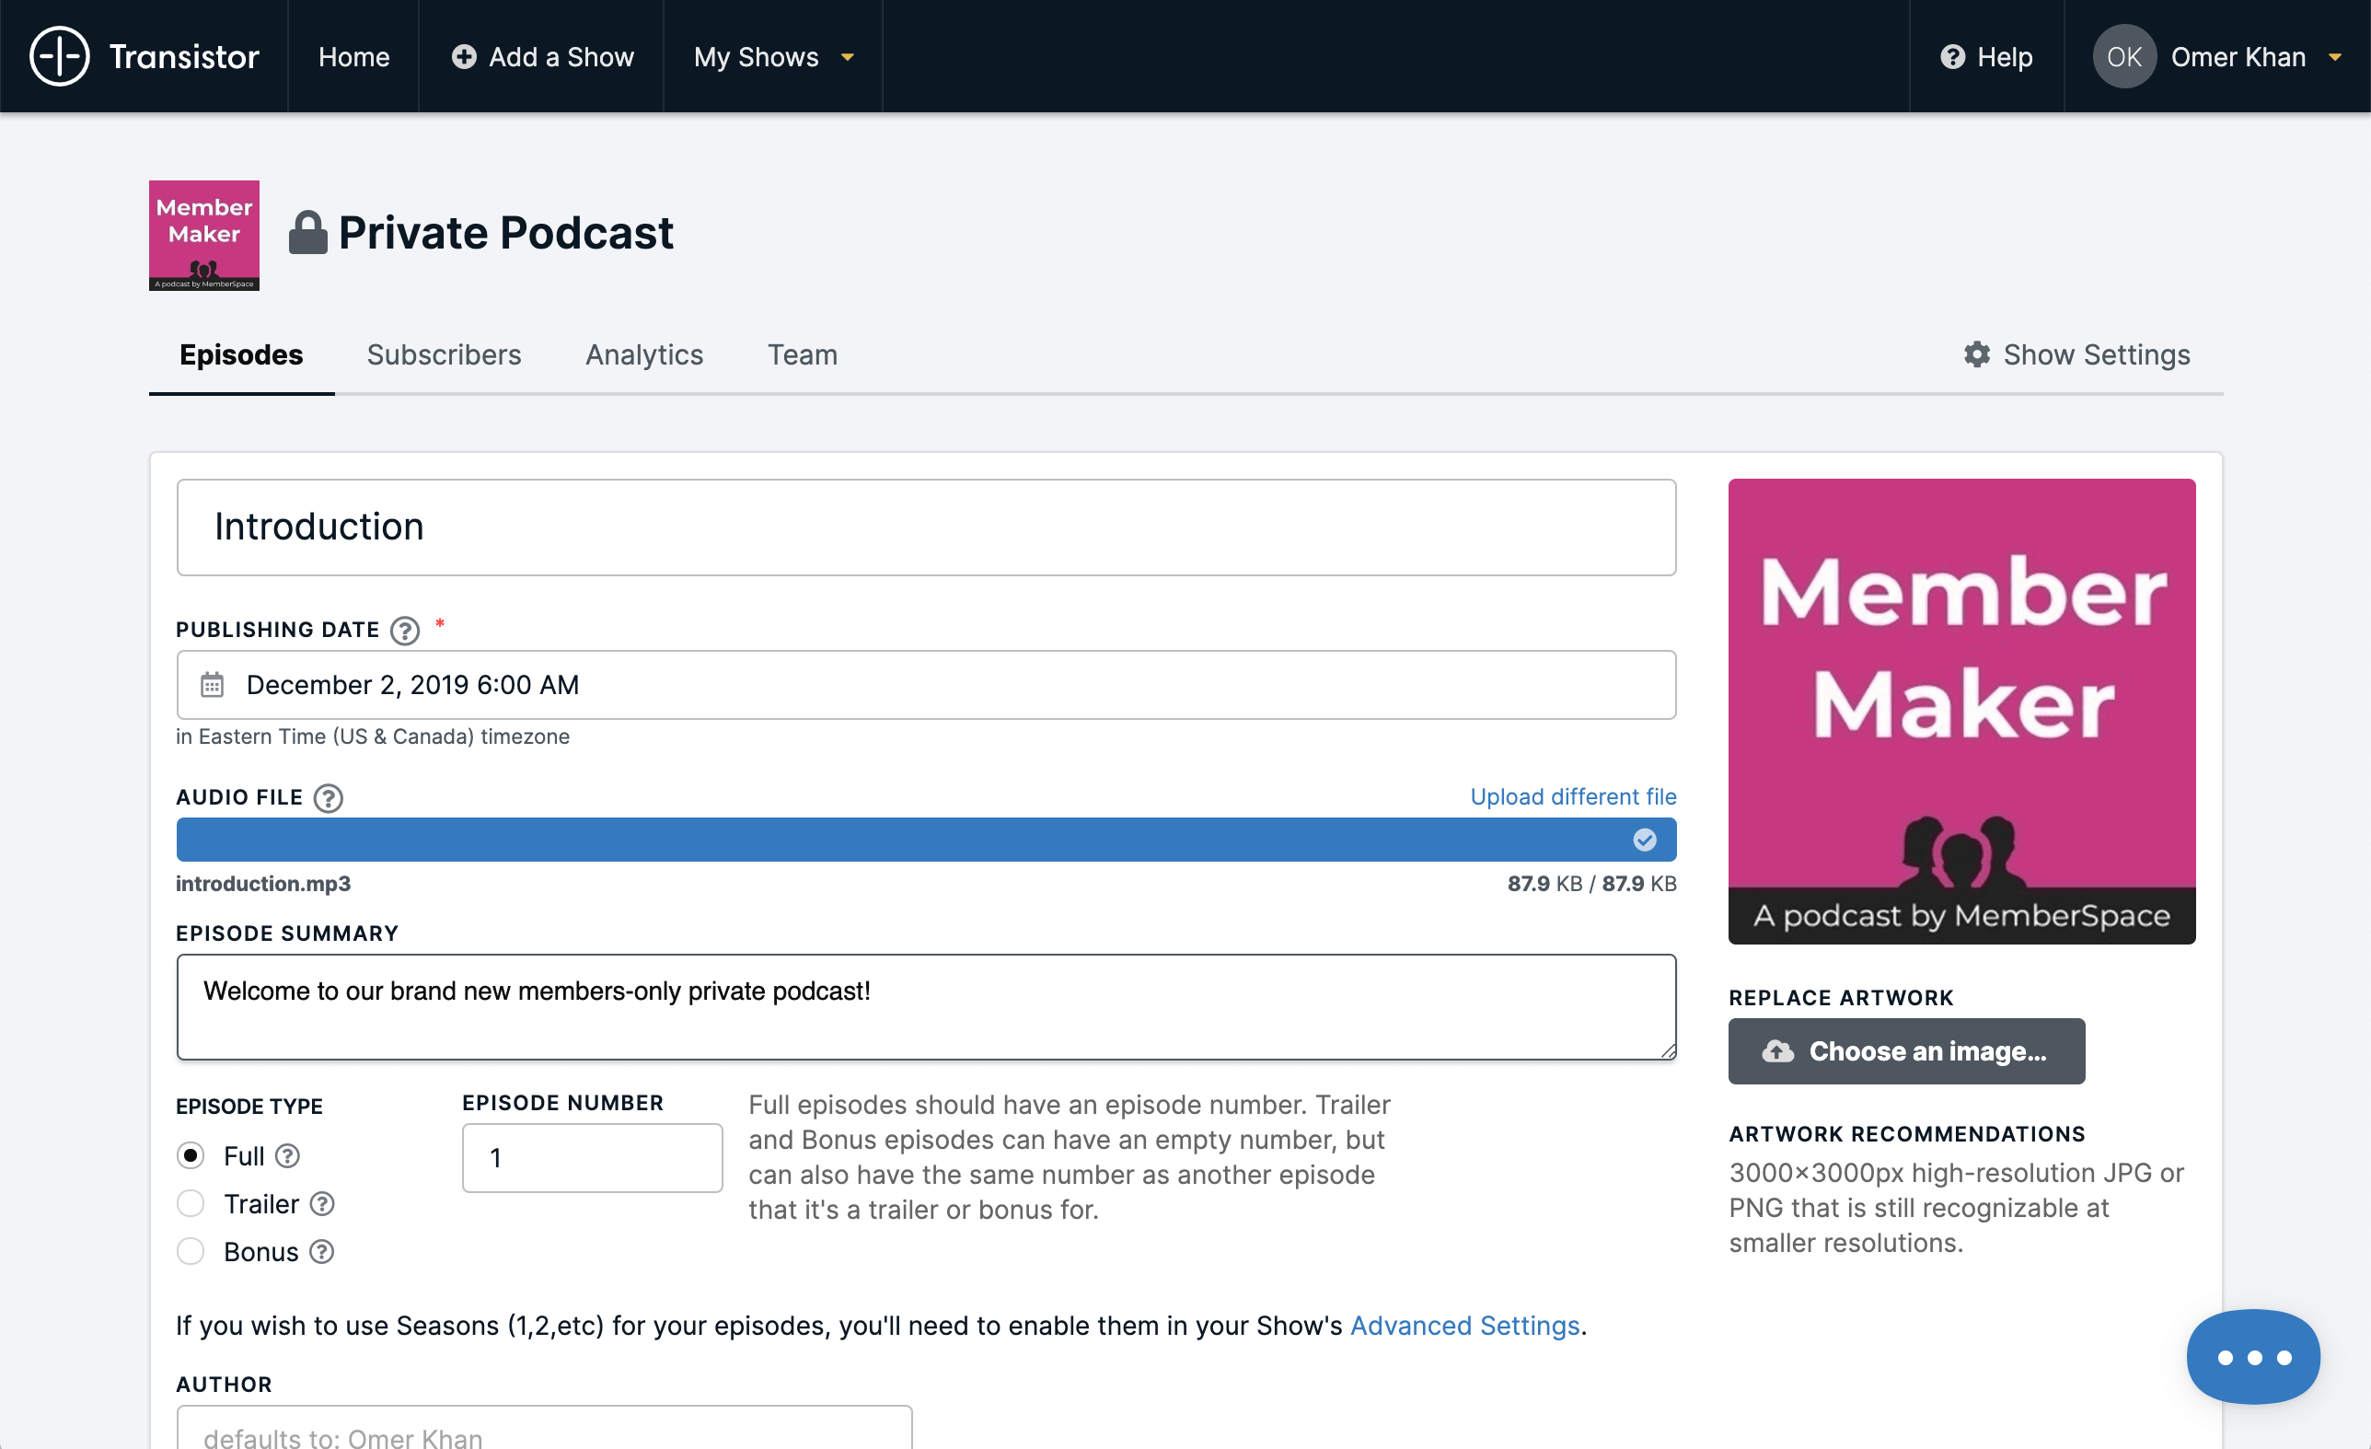
Task: Go to Home in the top navigation
Action: [353, 57]
